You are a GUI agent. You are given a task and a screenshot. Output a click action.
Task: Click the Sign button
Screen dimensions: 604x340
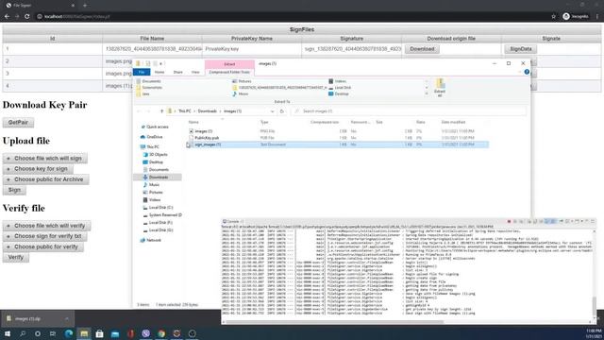(14, 190)
